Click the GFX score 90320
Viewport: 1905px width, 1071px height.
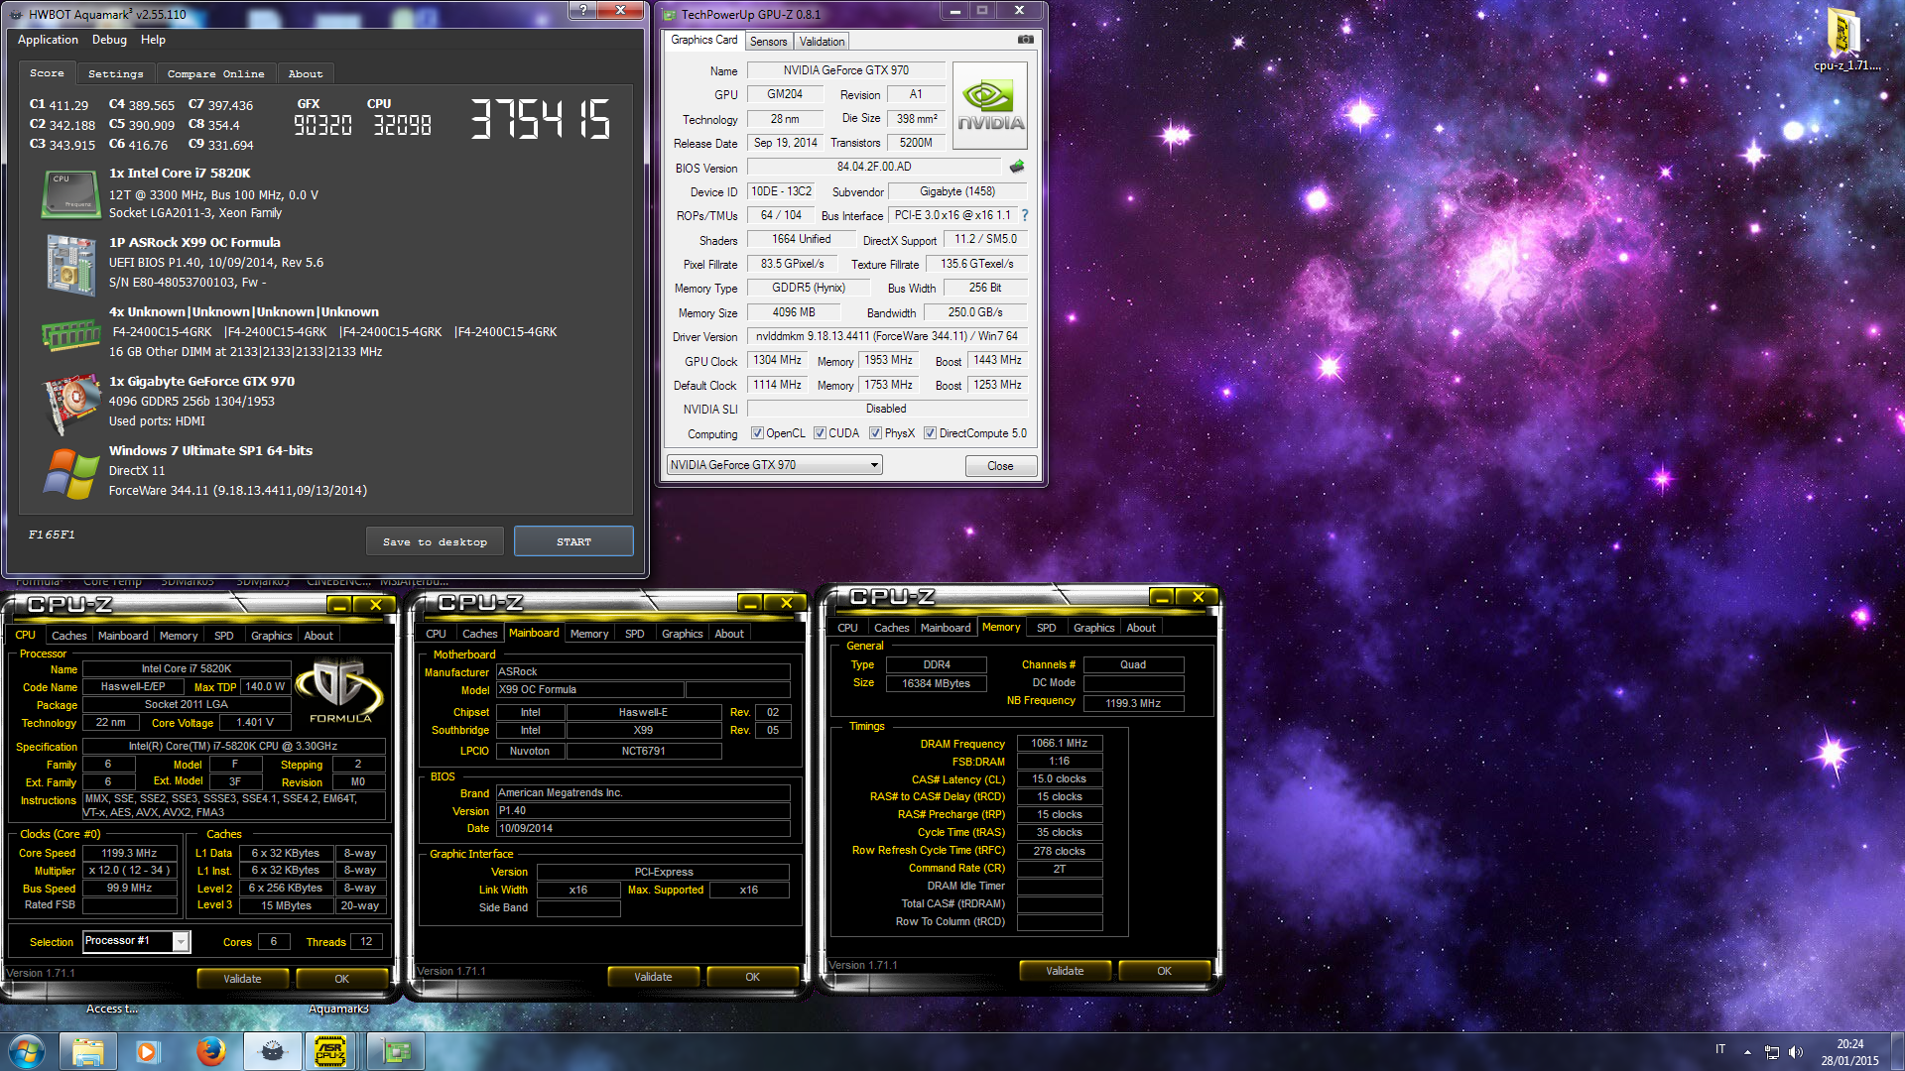point(322,126)
